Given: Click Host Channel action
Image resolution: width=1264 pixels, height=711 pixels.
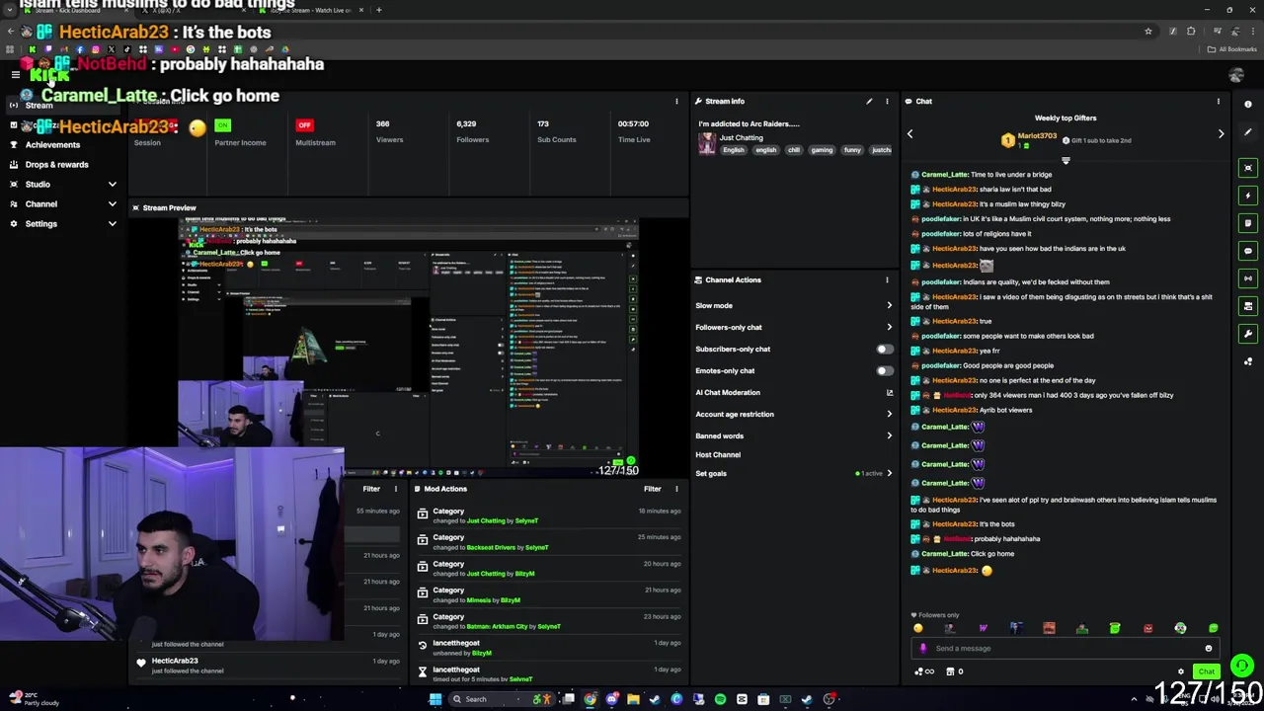Looking at the screenshot, I should click(718, 454).
